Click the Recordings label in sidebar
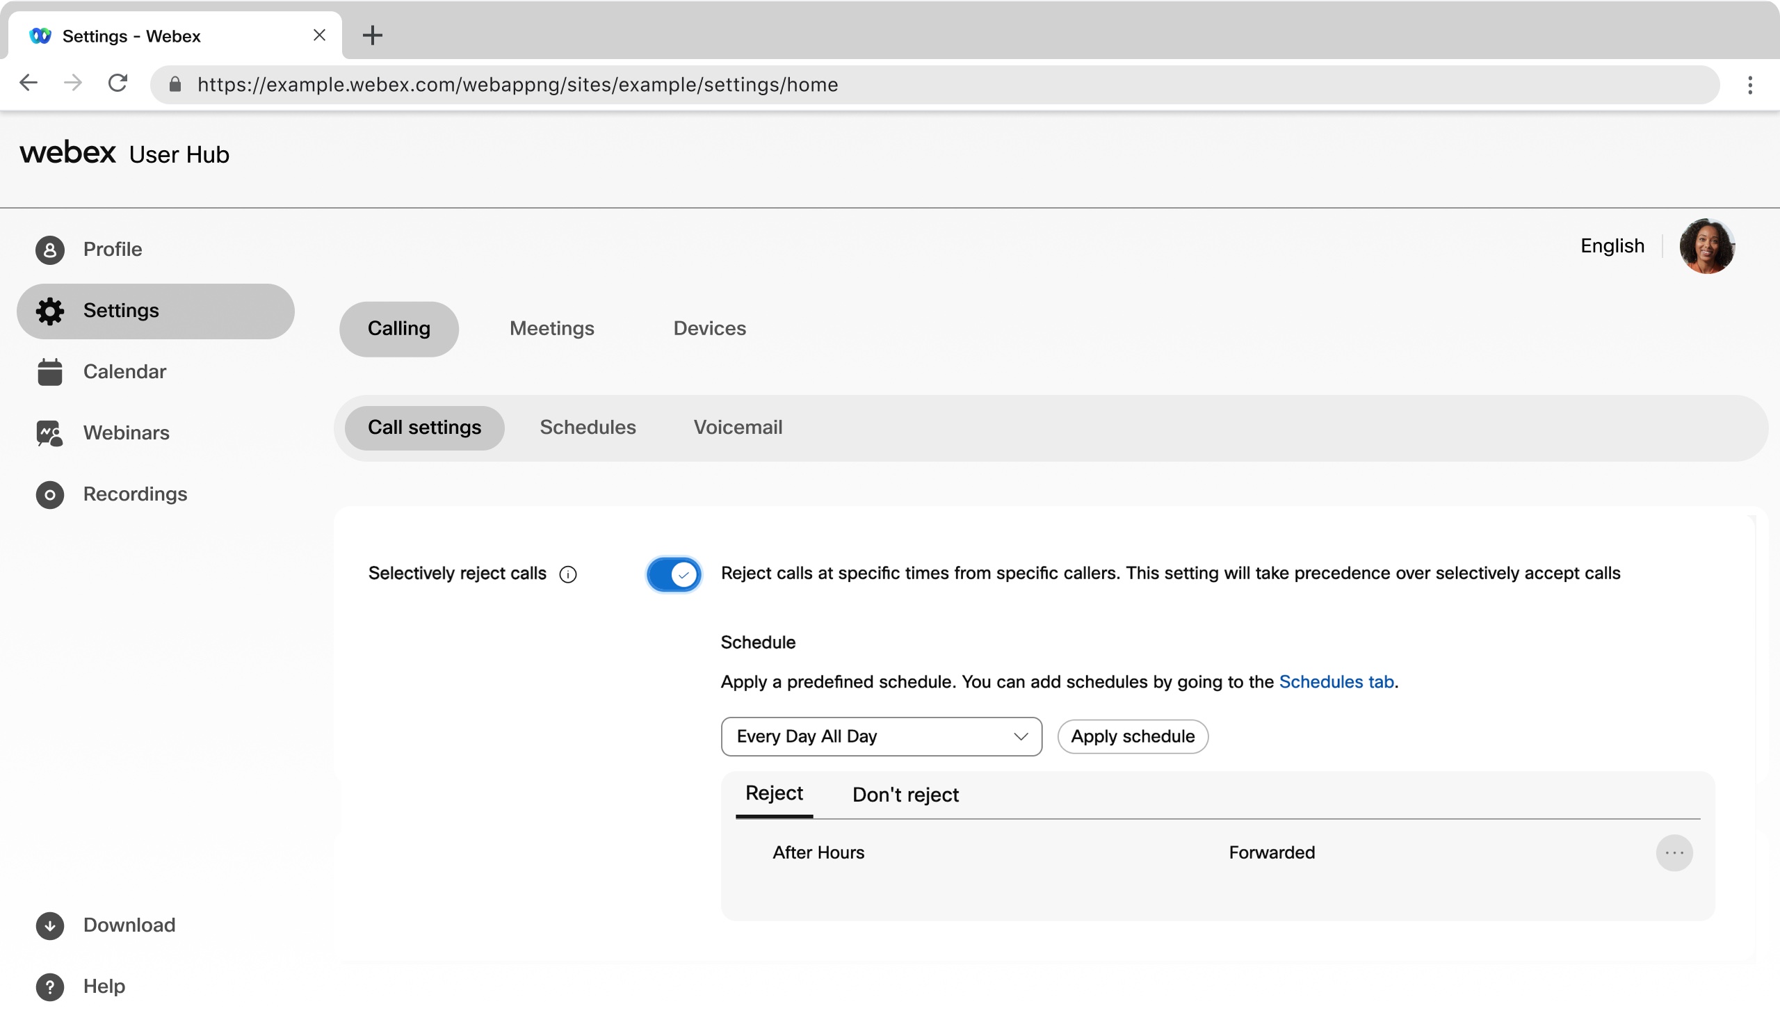The height and width of the screenshot is (1029, 1780). 135,495
